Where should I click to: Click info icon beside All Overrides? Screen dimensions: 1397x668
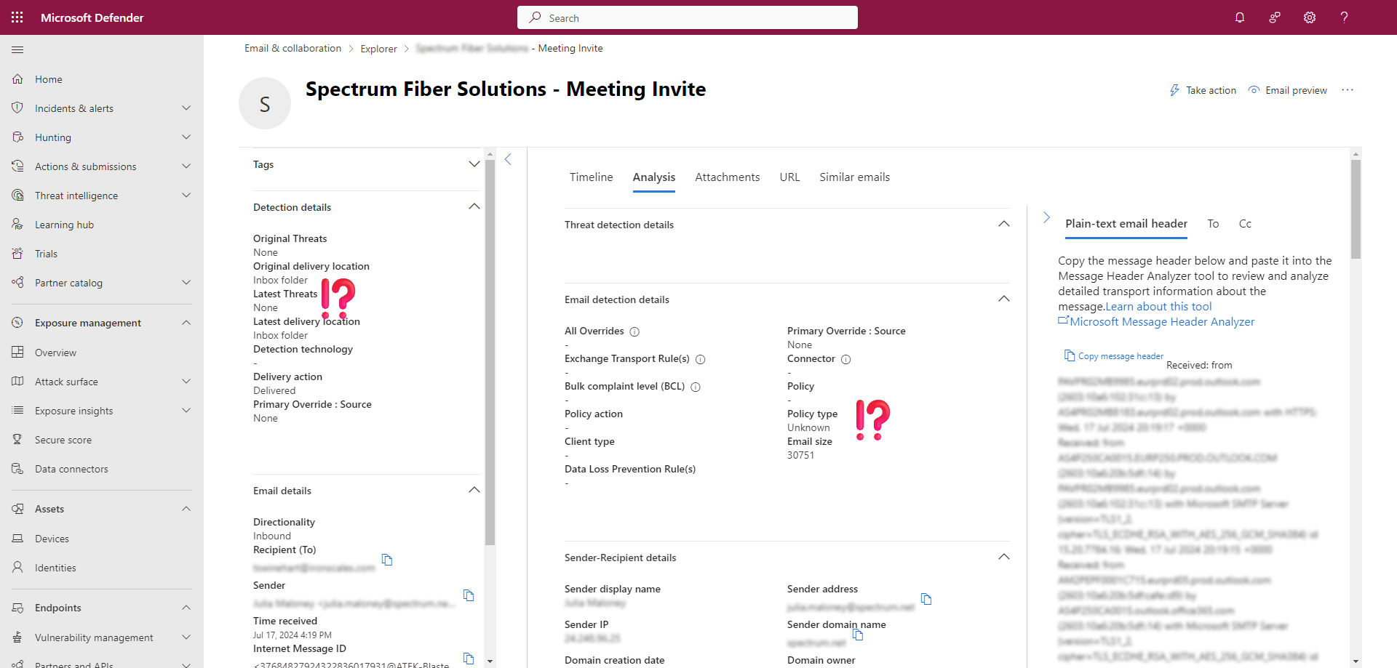[x=634, y=331]
